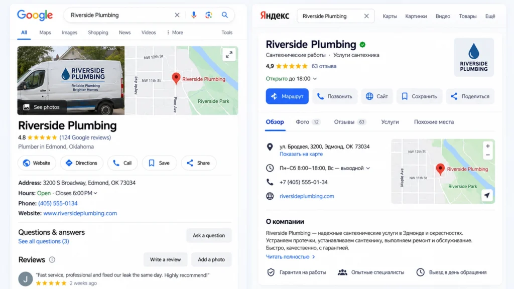This screenshot has height=289, width=514.
Task: Expand Пн–Сб schedule chevron
Action: pos(368,168)
